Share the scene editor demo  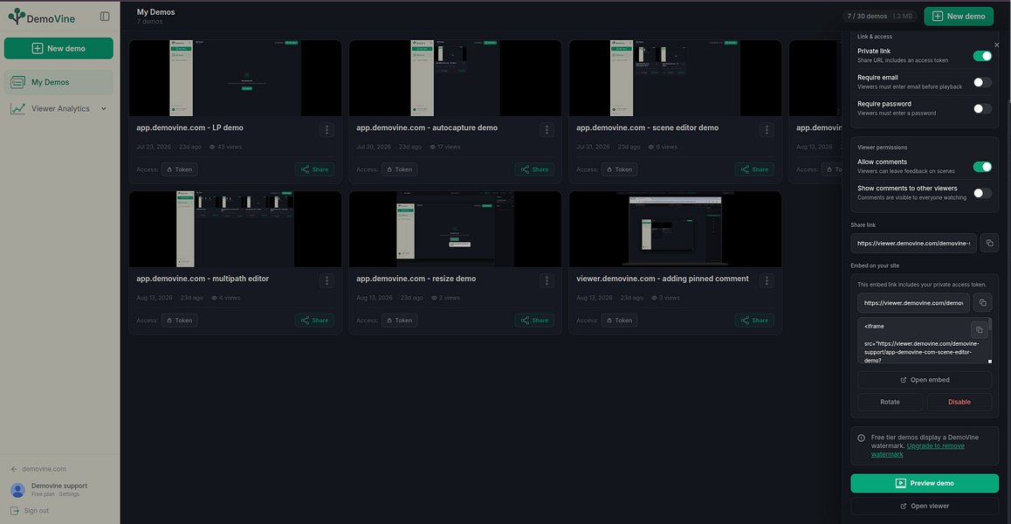coord(754,169)
